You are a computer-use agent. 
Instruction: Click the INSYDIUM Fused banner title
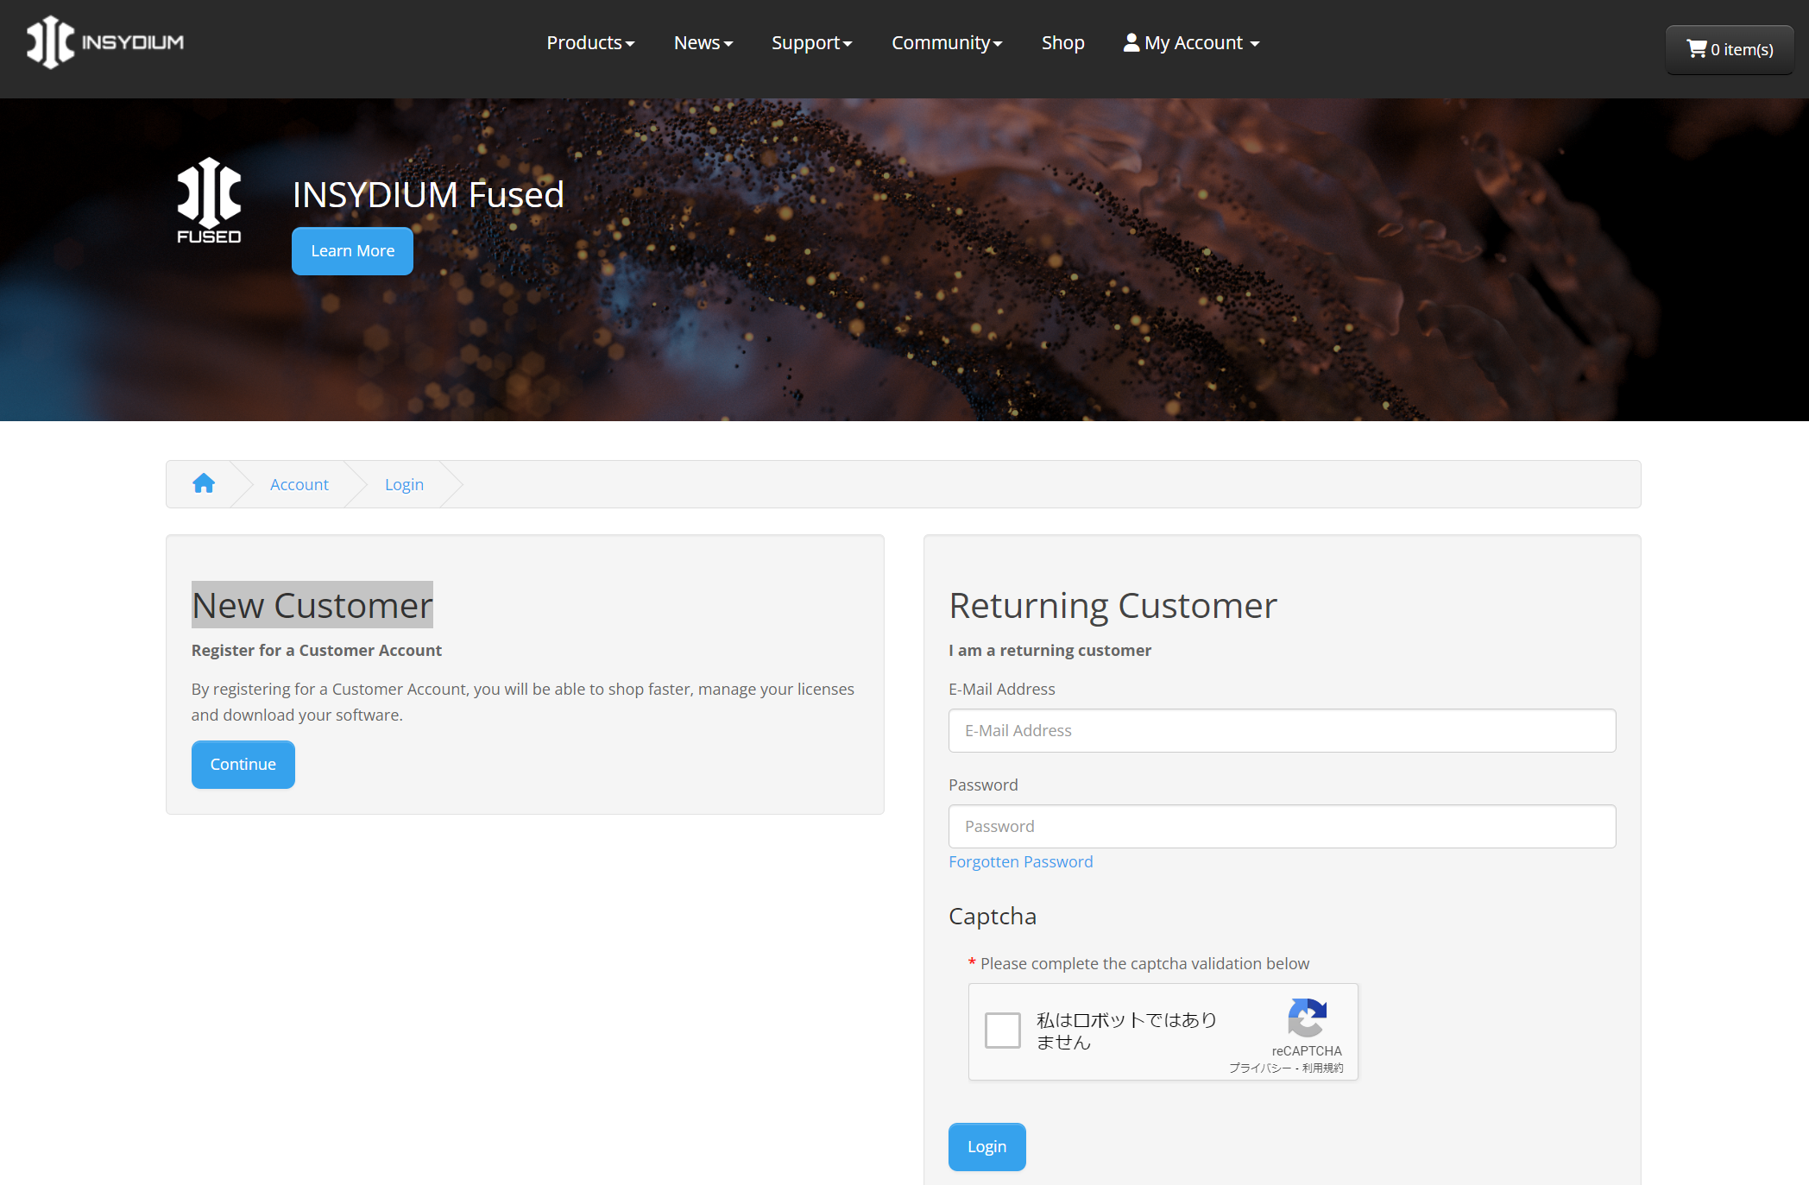428,194
